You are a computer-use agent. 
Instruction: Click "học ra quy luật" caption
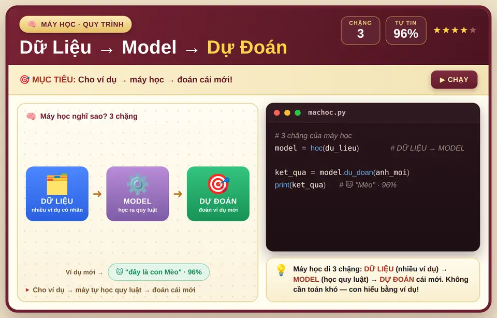138,210
